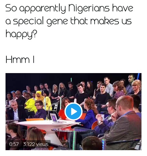Image resolution: width=147 pixels, height=156 pixels.
Task: Click the 3,122 views counter
Action: [36, 144]
